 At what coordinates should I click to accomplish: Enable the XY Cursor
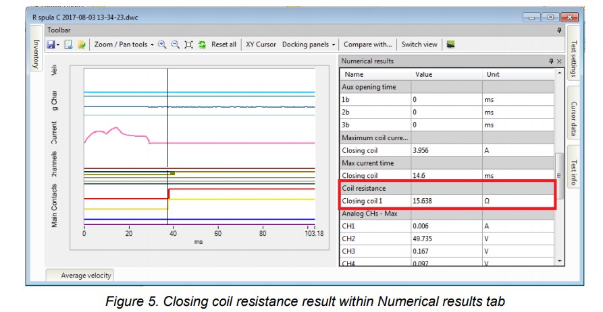(261, 44)
